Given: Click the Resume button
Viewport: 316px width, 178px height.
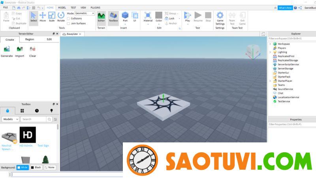Looking at the screenshot, I should [x=198, y=17].
